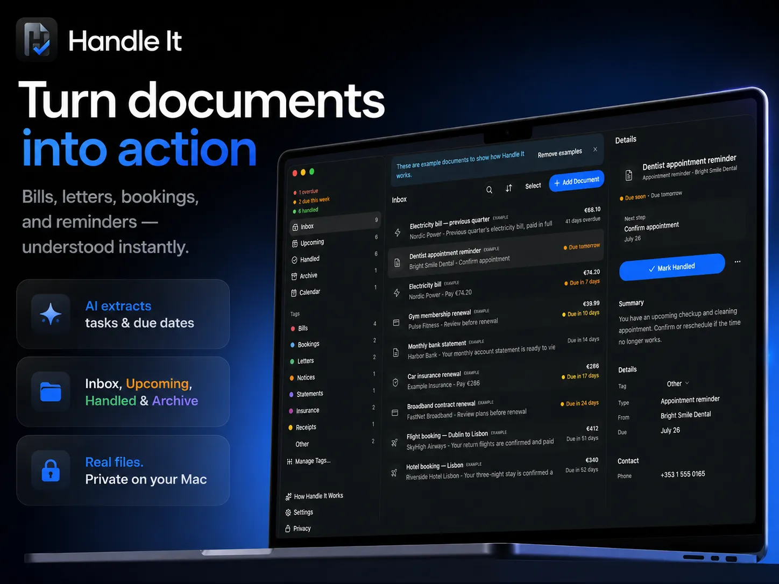Click the 6 handled status indicator
Viewport: 779px width, 584px height.
[306, 210]
